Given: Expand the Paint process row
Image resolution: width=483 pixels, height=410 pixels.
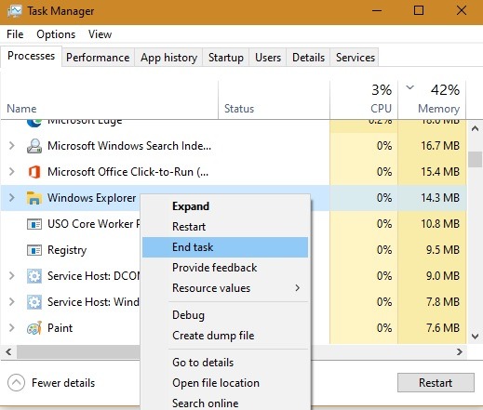Looking at the screenshot, I should pyautogui.click(x=12, y=328).
